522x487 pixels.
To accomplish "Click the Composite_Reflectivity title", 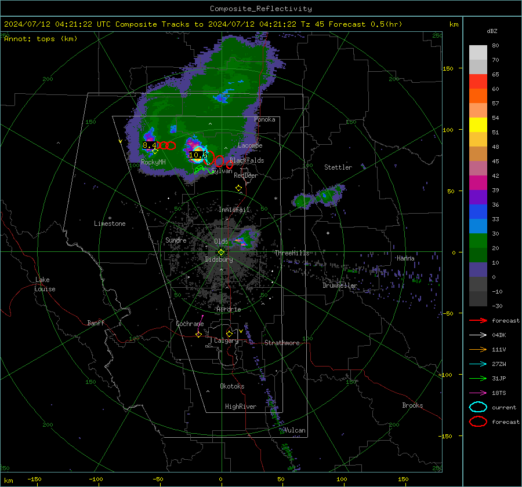I will tap(260, 9).
